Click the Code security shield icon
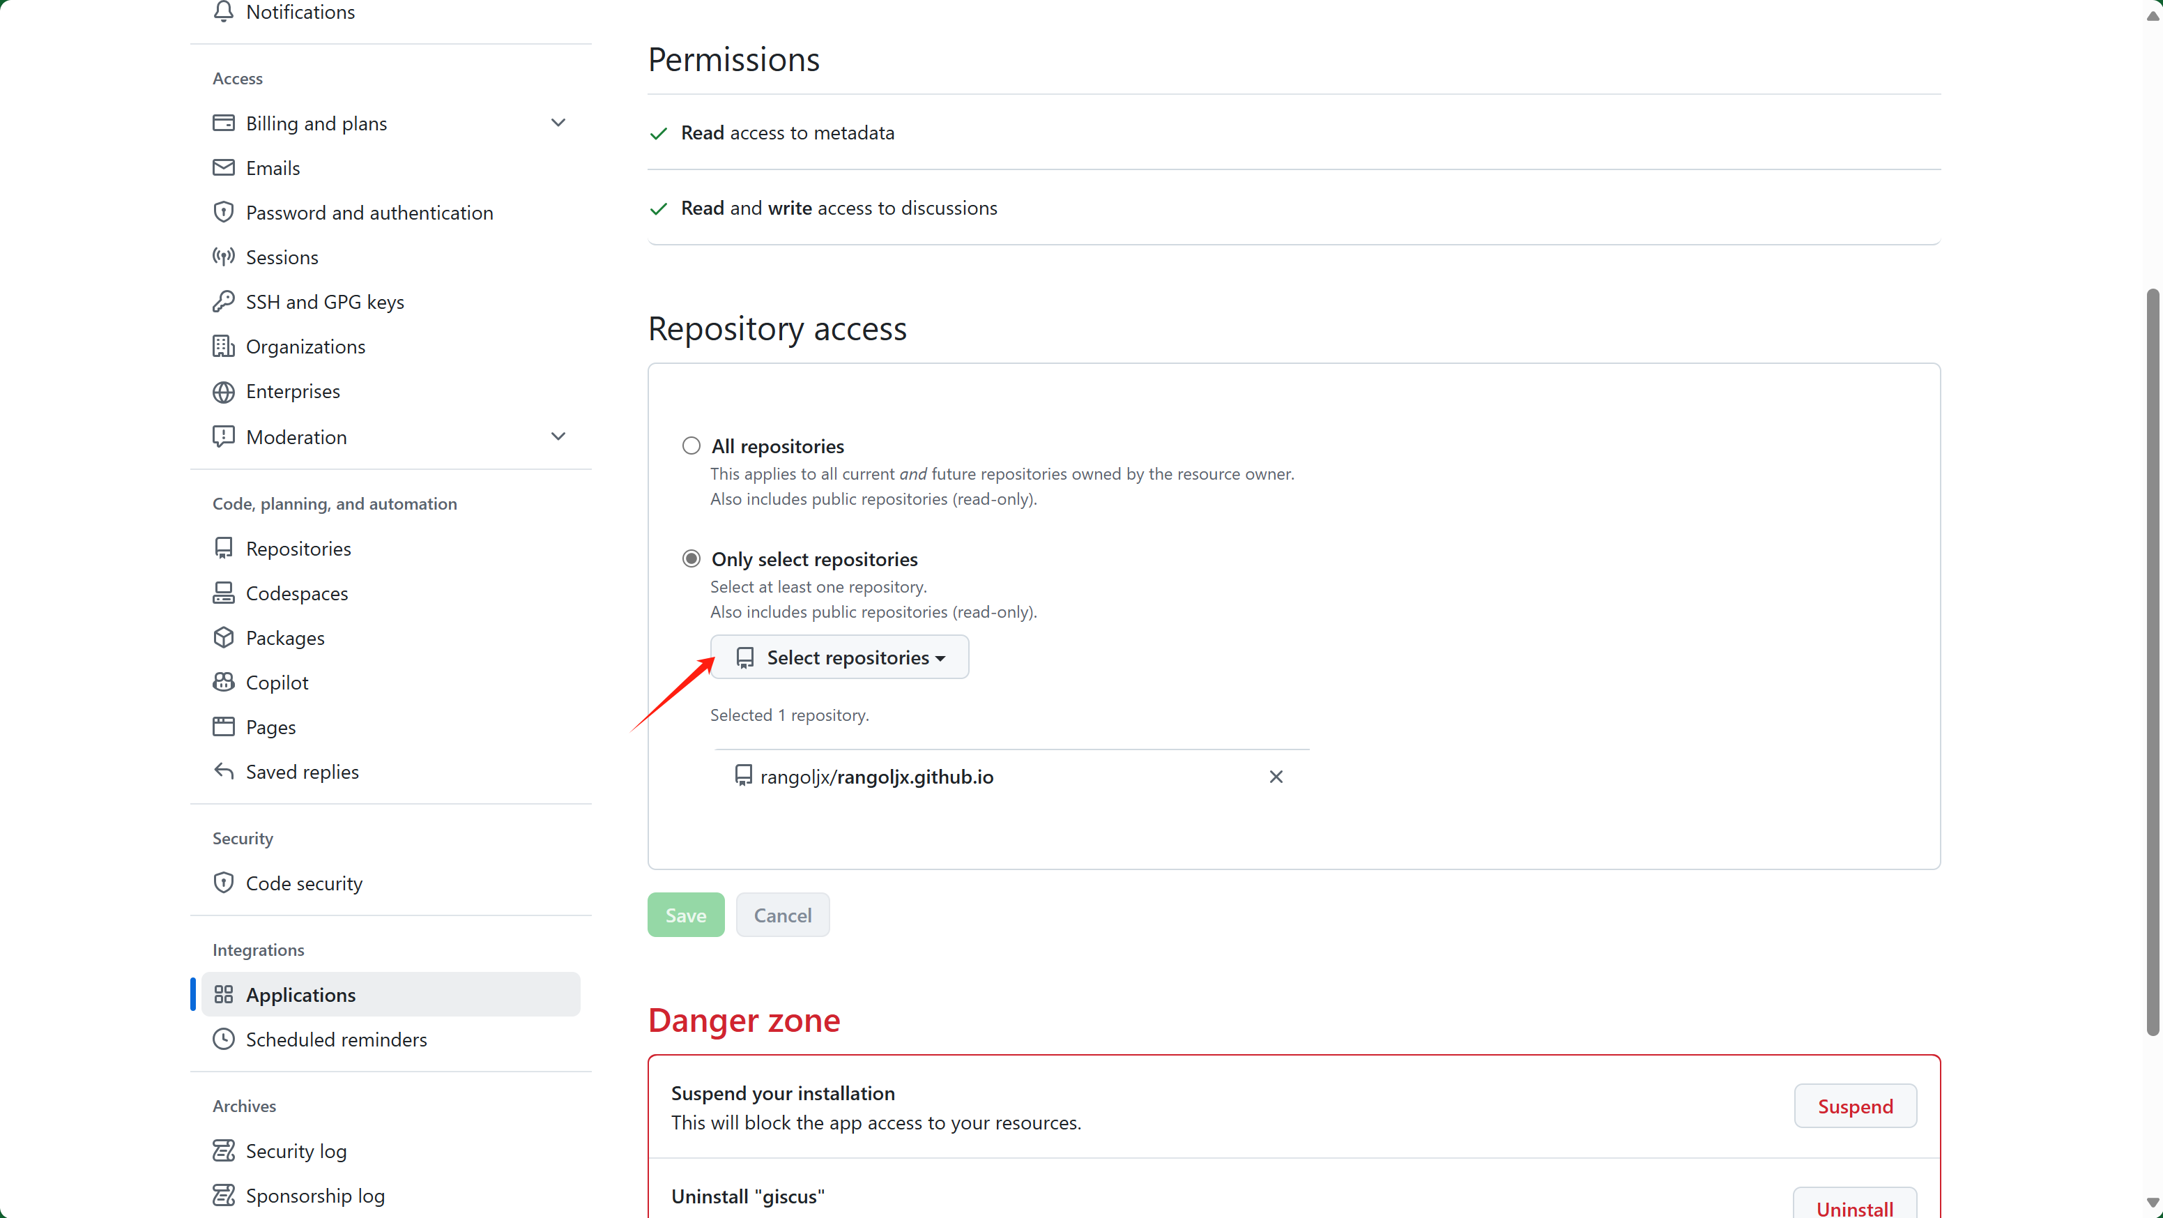 click(x=223, y=883)
